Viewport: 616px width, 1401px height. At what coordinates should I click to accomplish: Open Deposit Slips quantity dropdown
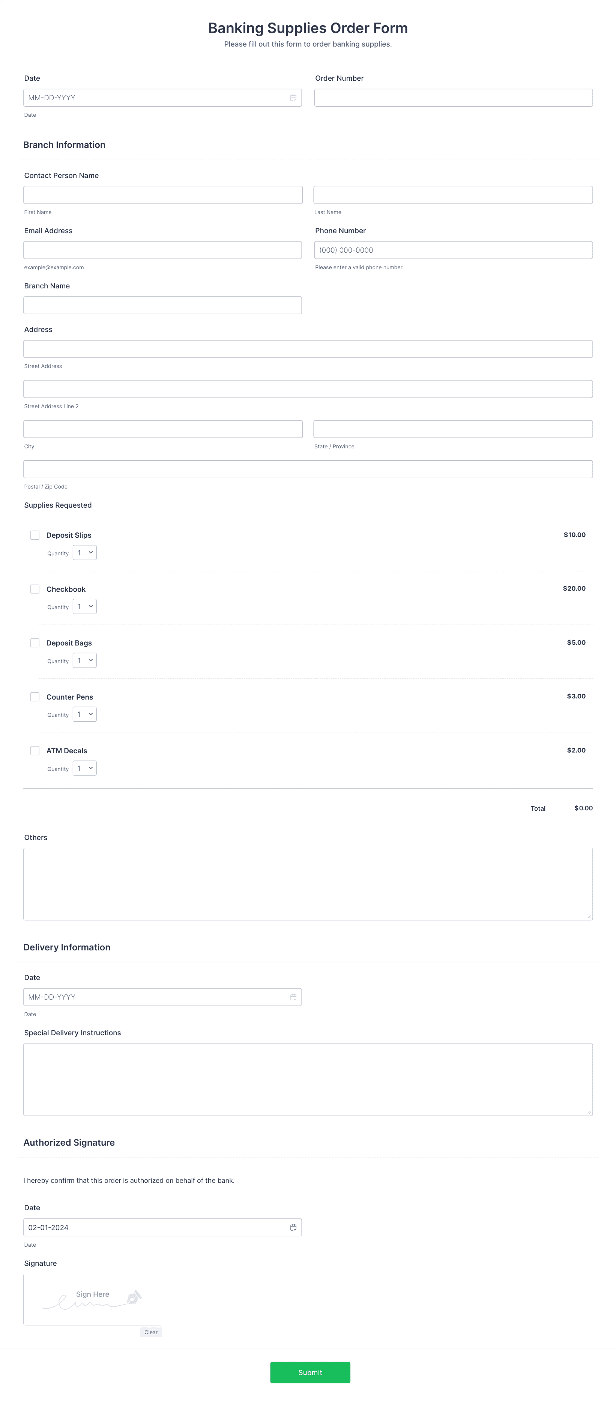pos(85,553)
